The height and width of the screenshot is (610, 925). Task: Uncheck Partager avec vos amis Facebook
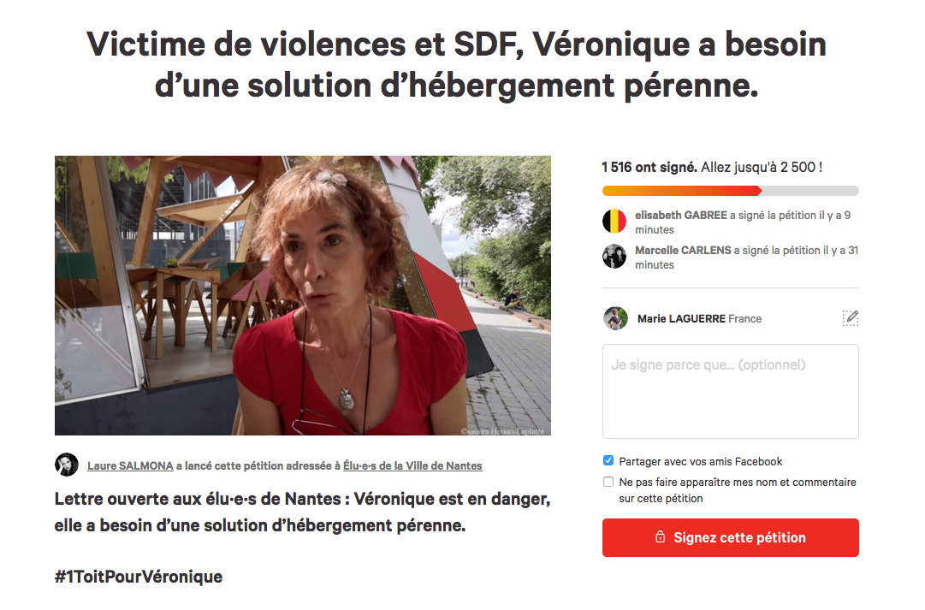(x=608, y=461)
